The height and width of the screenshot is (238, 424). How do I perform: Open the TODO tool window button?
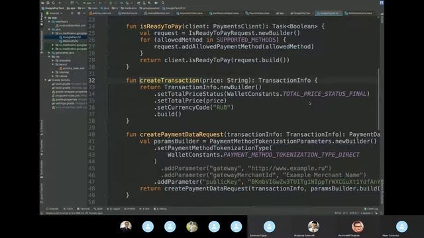coord(68,209)
